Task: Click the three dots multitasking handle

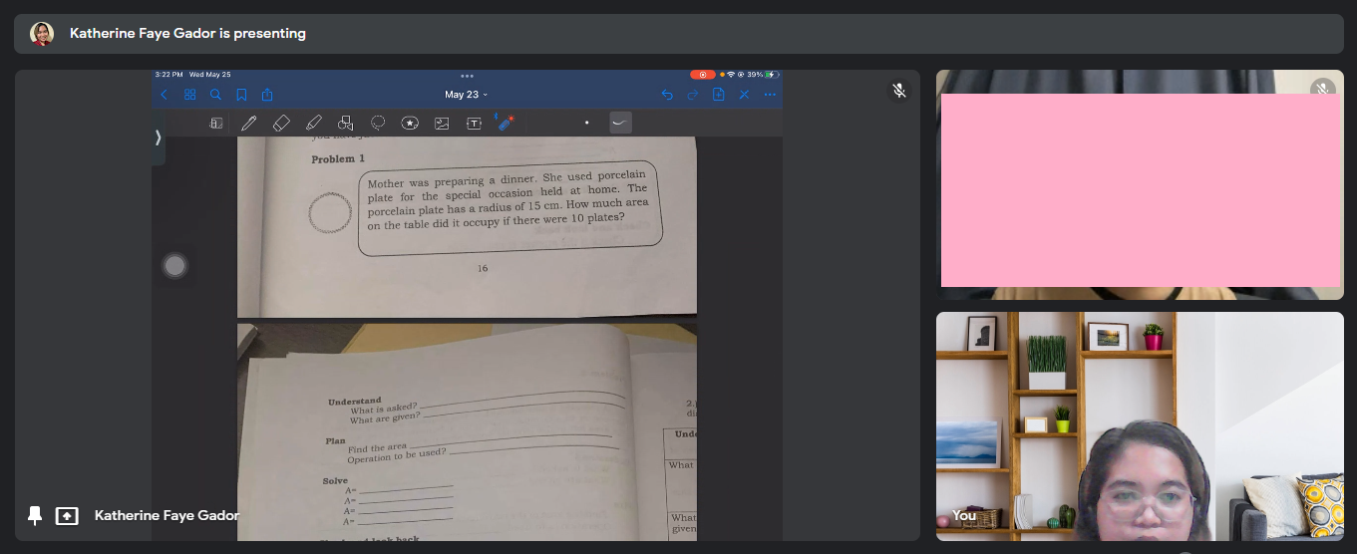Action: point(467,76)
